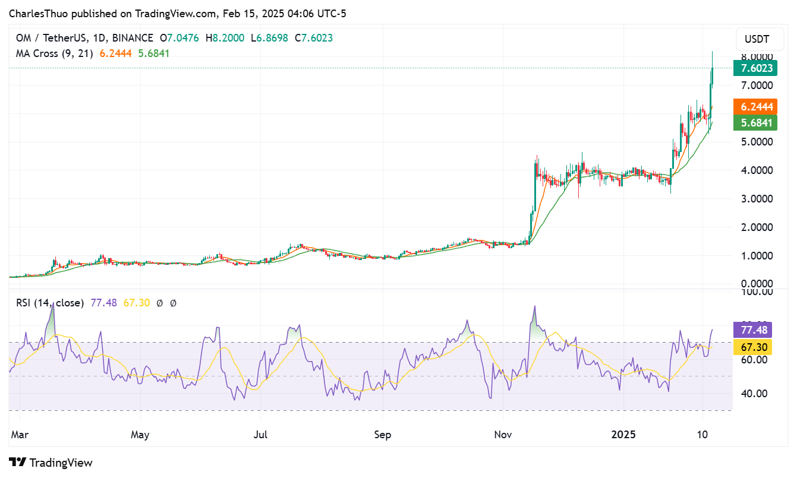Click the 4.0000 level on price axis
797x478 pixels.
[x=756, y=170]
